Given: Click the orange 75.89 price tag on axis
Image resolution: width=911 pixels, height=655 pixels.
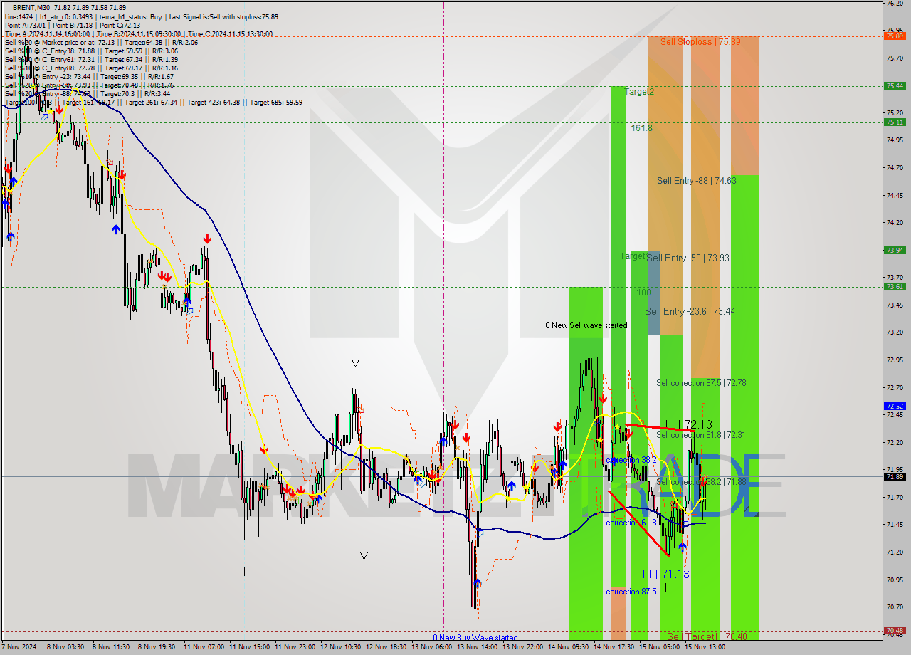Looking at the screenshot, I should [x=895, y=36].
